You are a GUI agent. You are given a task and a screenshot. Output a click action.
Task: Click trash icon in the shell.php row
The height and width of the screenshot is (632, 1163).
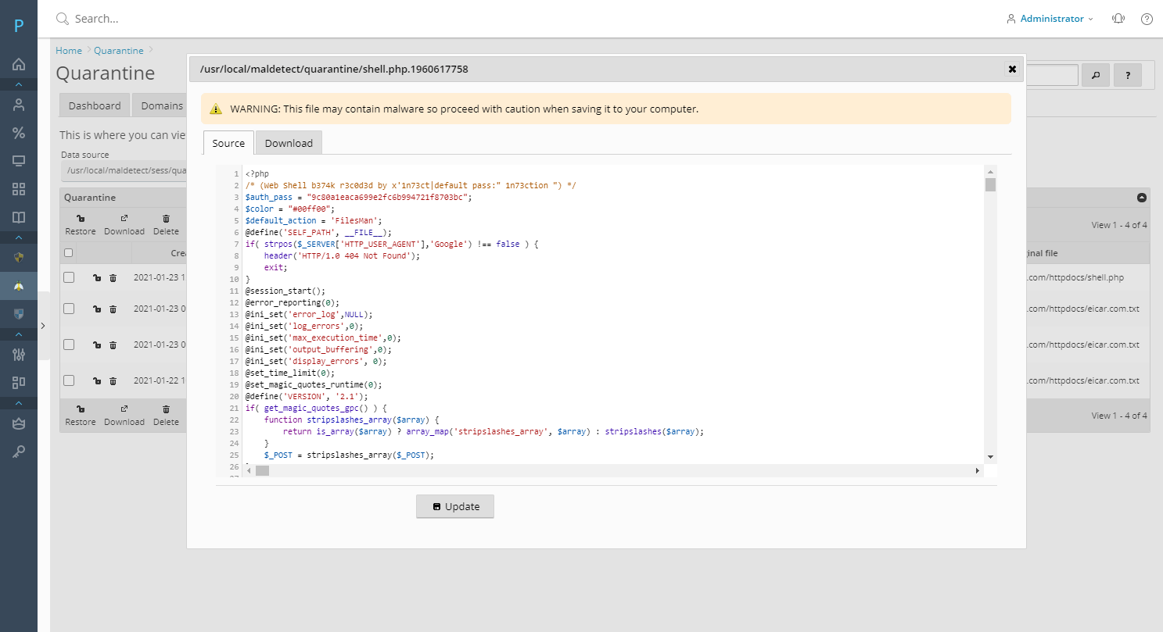click(113, 277)
